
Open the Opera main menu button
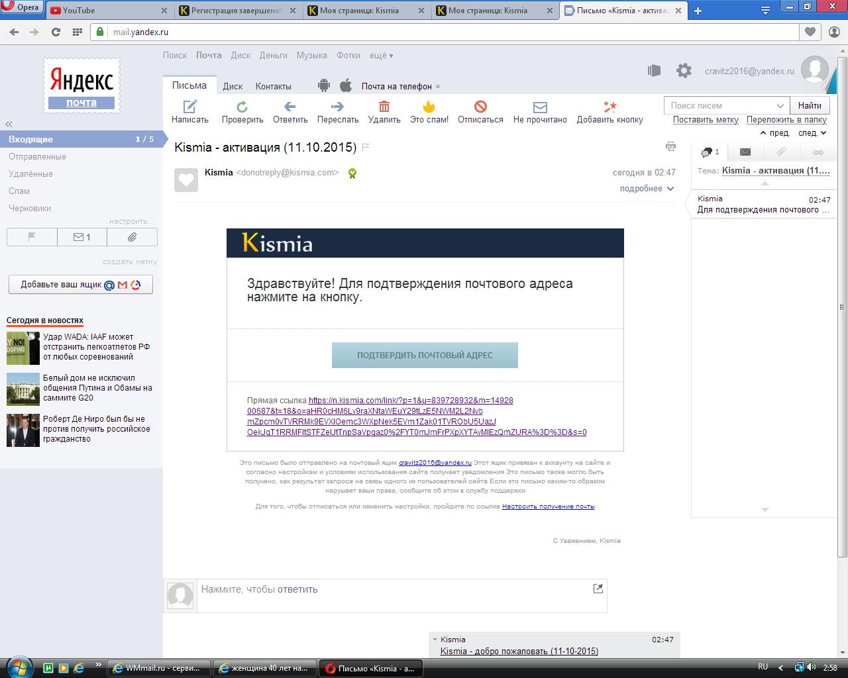click(22, 8)
